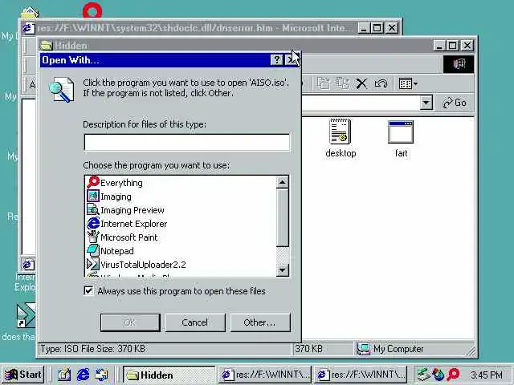This screenshot has height=385, width=514.
Task: Pick VirusTotalUploader2.2 from the list
Action: [x=137, y=265]
